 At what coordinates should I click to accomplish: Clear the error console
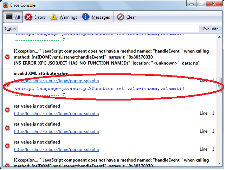coord(127,17)
